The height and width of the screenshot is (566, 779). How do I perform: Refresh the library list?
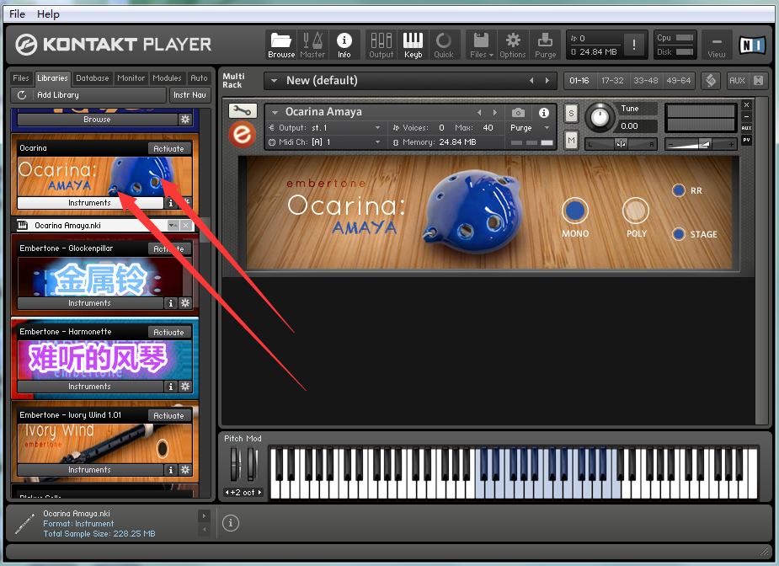(x=21, y=95)
